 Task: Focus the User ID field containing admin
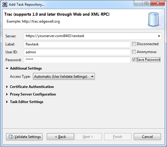[x=77, y=52]
